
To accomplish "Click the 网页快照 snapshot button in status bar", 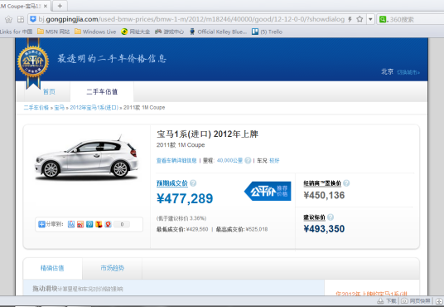I will [416, 300].
